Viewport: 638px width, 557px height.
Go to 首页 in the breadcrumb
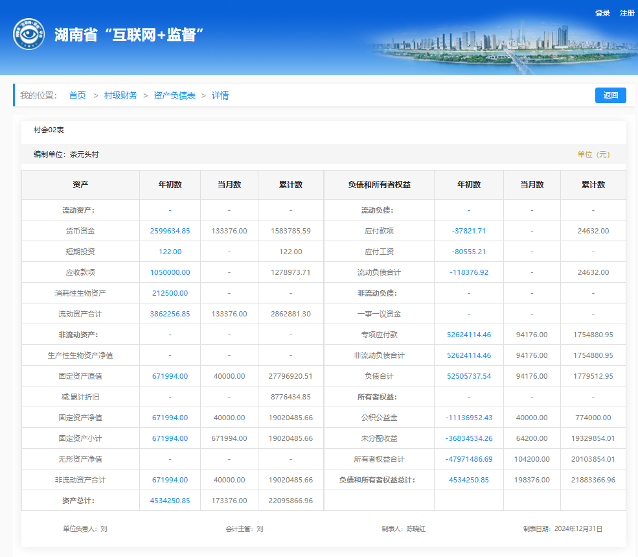(77, 95)
